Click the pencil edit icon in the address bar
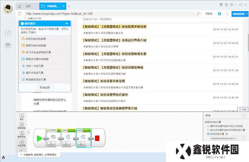Viewport: 249px width, 162px height. (198, 14)
